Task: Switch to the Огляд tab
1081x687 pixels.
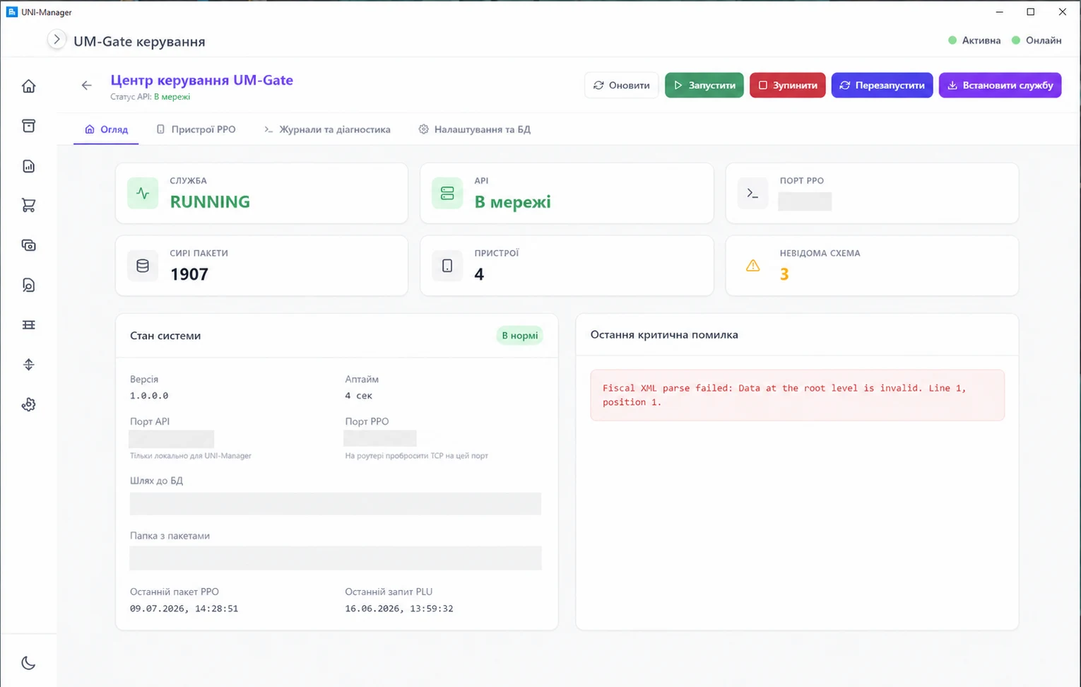Action: tap(106, 129)
